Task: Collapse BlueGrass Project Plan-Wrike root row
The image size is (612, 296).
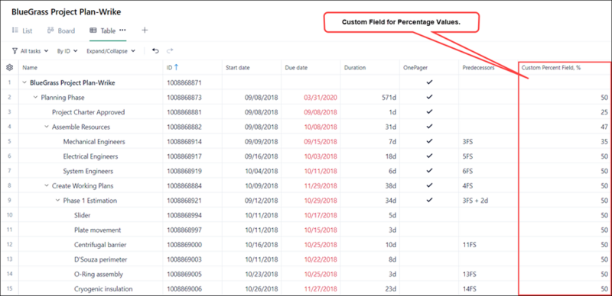Action: coord(24,82)
